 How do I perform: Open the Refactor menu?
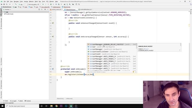(31, 1)
